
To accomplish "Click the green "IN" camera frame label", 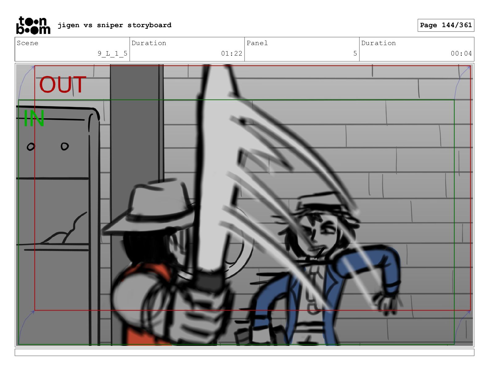I will [34, 118].
